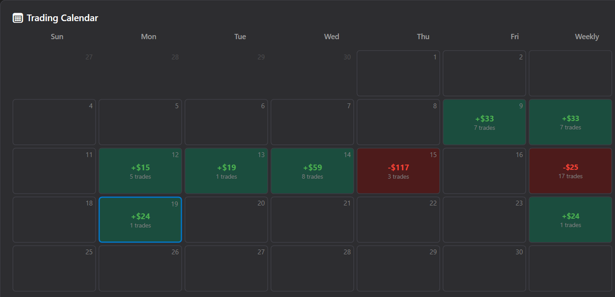The height and width of the screenshot is (297, 615).
Task: Click the Fri column header
Action: click(515, 37)
